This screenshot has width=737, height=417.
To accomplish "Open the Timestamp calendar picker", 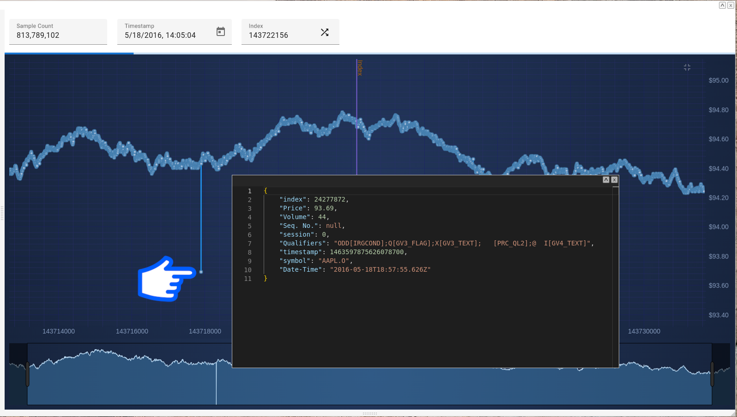I will point(221,31).
